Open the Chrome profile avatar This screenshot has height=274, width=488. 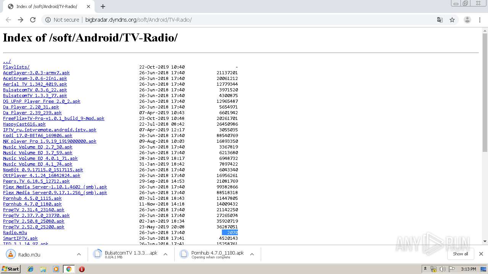pyautogui.click(x=467, y=20)
